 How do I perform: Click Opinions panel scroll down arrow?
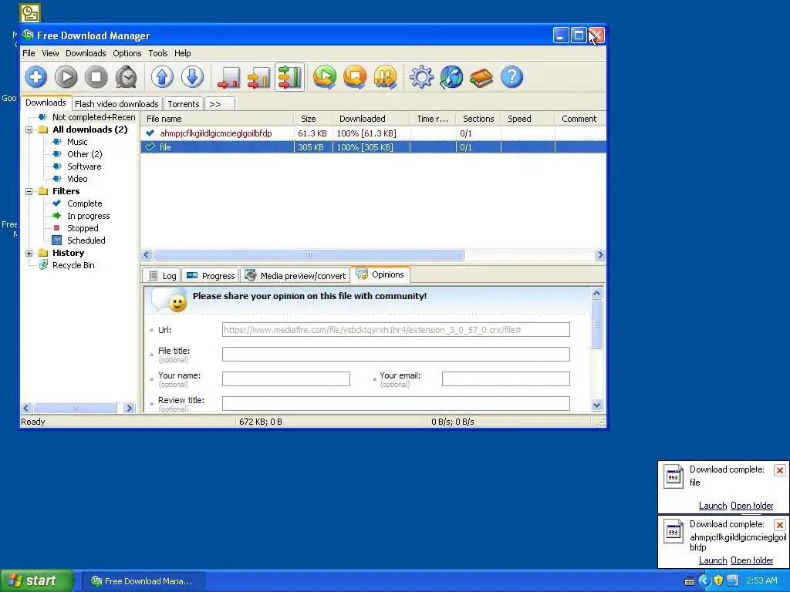597,405
